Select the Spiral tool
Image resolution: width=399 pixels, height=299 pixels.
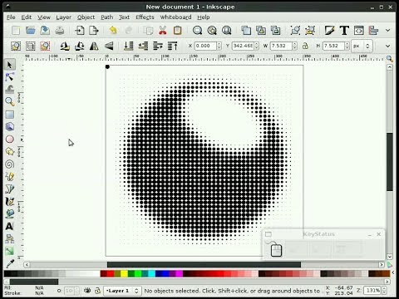[x=10, y=164]
